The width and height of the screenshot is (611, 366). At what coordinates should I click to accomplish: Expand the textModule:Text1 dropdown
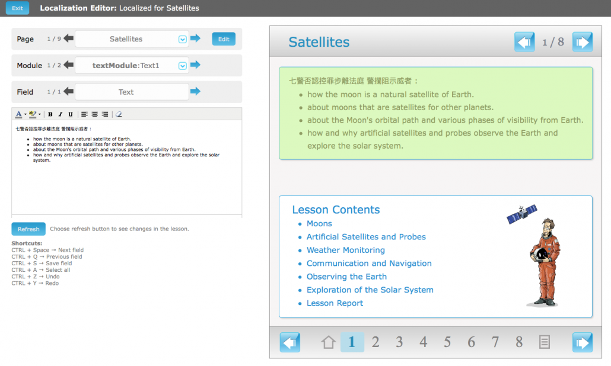tap(182, 66)
